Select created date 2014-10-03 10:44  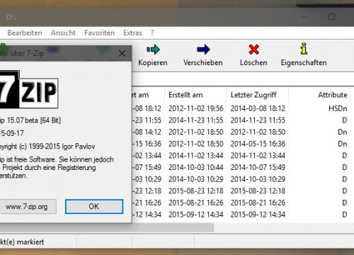[x=196, y=167]
